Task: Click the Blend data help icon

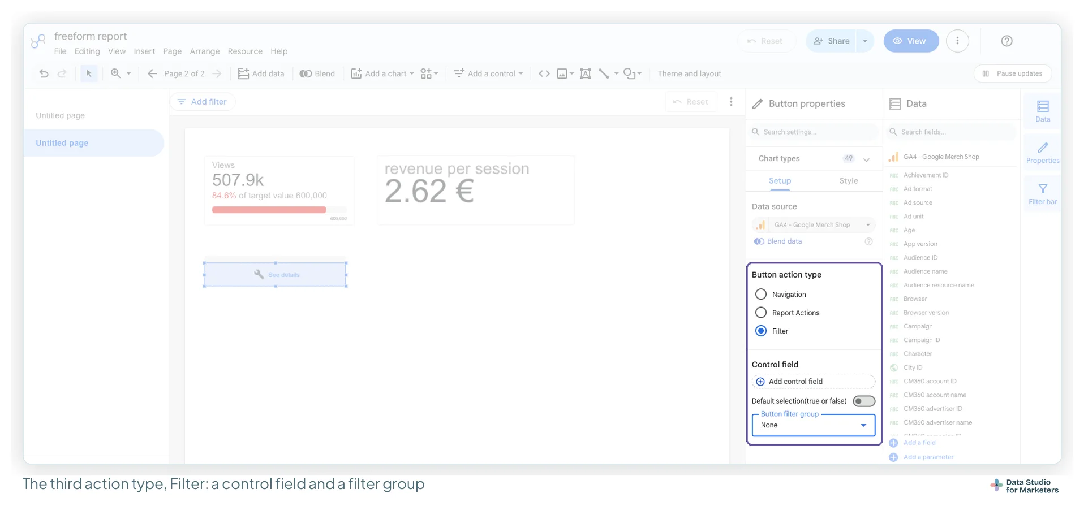Action: pyautogui.click(x=868, y=241)
